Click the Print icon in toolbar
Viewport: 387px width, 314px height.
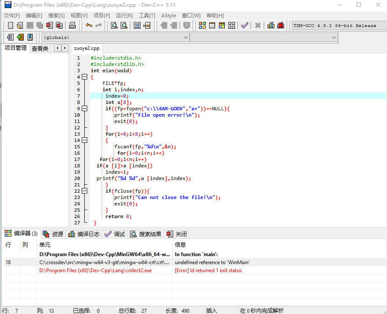tap(72, 26)
